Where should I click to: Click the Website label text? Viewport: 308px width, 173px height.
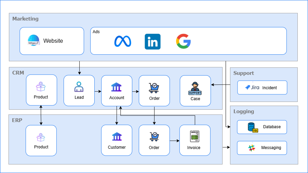tap(53, 41)
